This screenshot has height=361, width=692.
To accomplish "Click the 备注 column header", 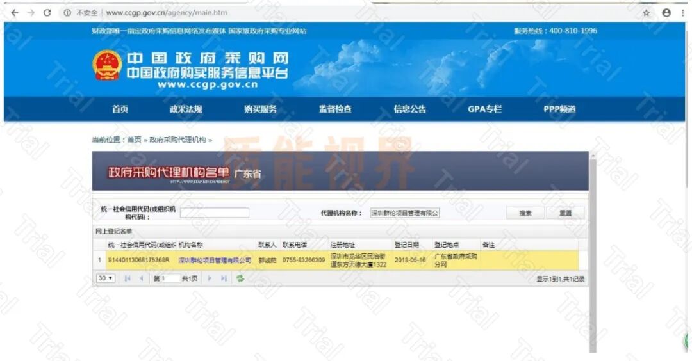I will click(529, 245).
